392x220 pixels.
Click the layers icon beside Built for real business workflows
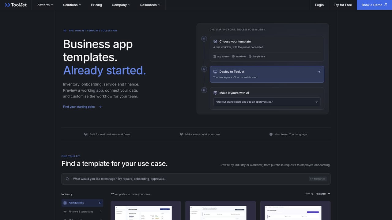click(86, 134)
